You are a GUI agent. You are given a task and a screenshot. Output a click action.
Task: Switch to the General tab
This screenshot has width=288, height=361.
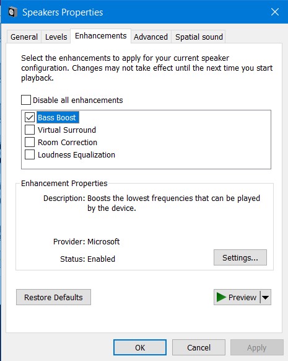tap(24, 37)
